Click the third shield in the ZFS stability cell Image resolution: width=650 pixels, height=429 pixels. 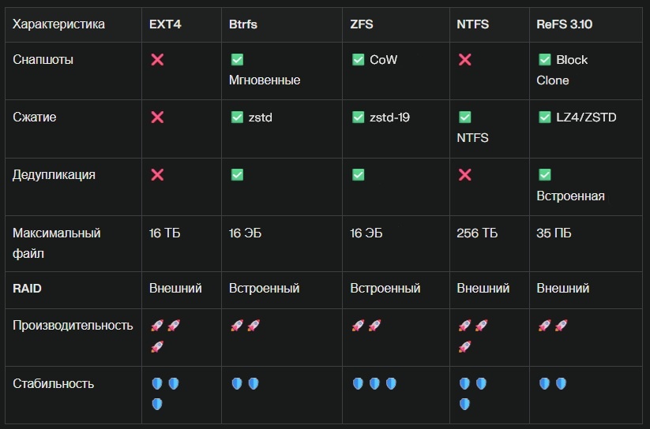[x=391, y=384]
